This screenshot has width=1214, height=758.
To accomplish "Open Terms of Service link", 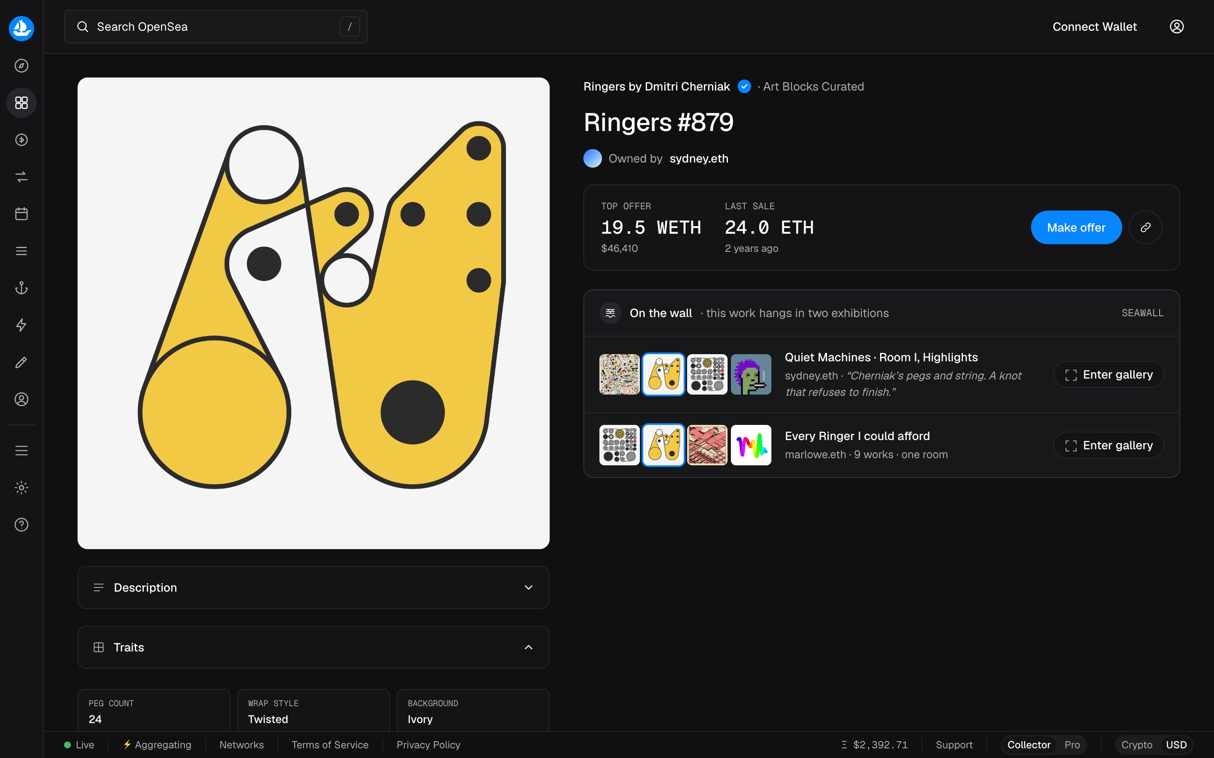I will point(330,745).
